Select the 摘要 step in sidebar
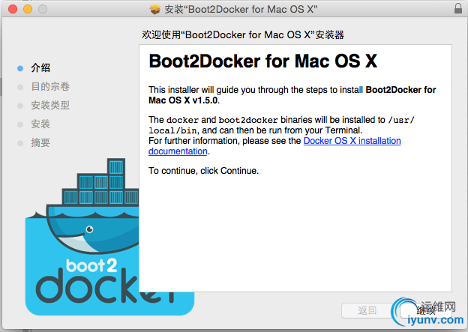The height and width of the screenshot is (332, 468). [x=40, y=143]
